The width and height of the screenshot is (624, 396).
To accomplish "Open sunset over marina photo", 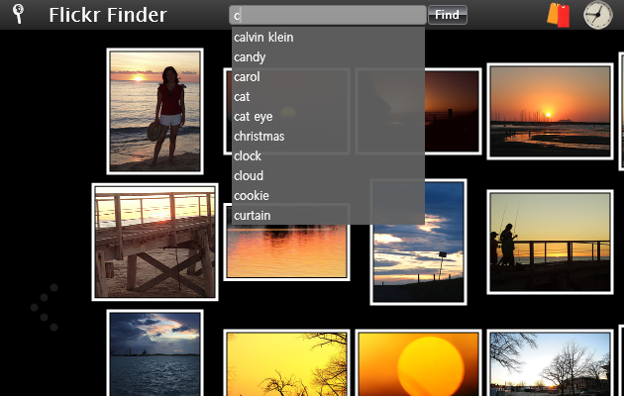I will click(550, 111).
